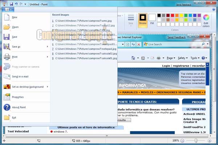The image size is (218, 145).
Task: Click the Print icon in Internet Explorer toolbar
Action: point(159,58)
